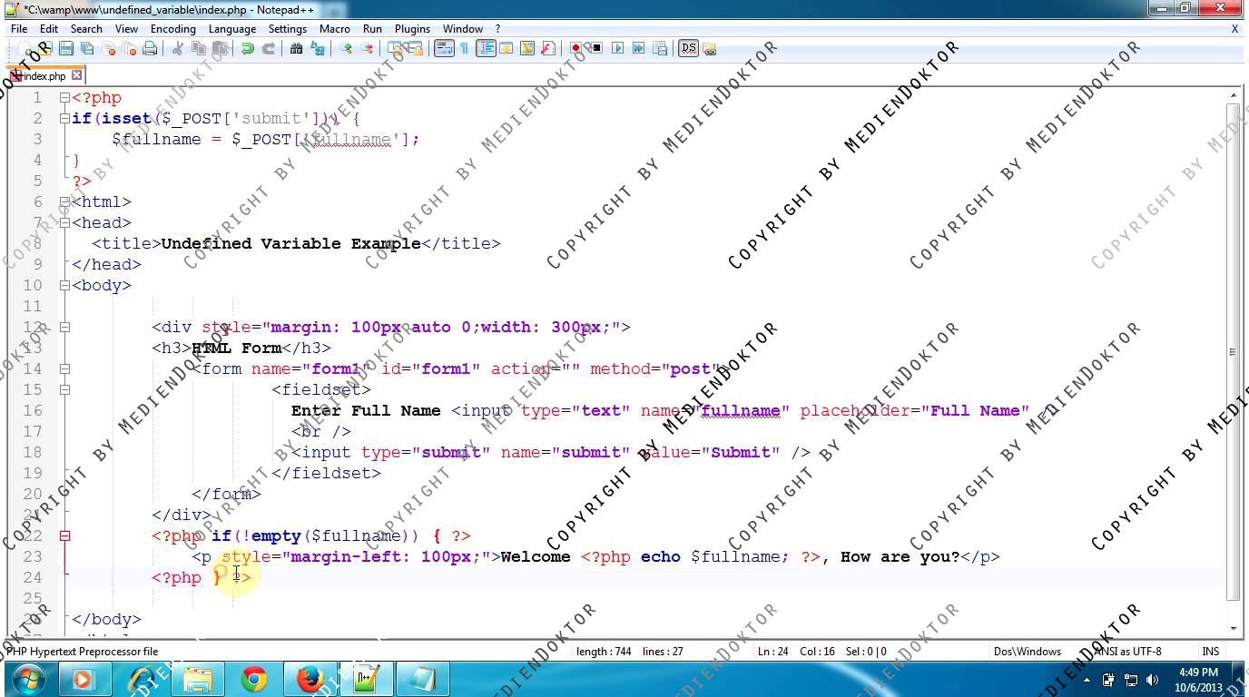Open Find dialog via binoculars icon
Image resolution: width=1249 pixels, height=697 pixels.
pyautogui.click(x=296, y=49)
